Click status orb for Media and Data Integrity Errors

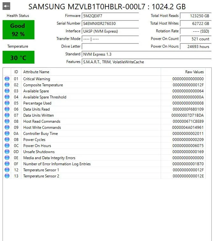[x=7, y=158]
